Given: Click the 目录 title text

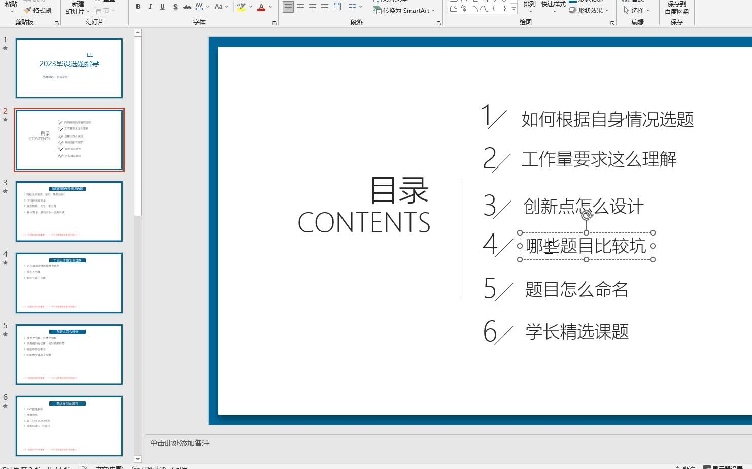Looking at the screenshot, I should click(400, 190).
